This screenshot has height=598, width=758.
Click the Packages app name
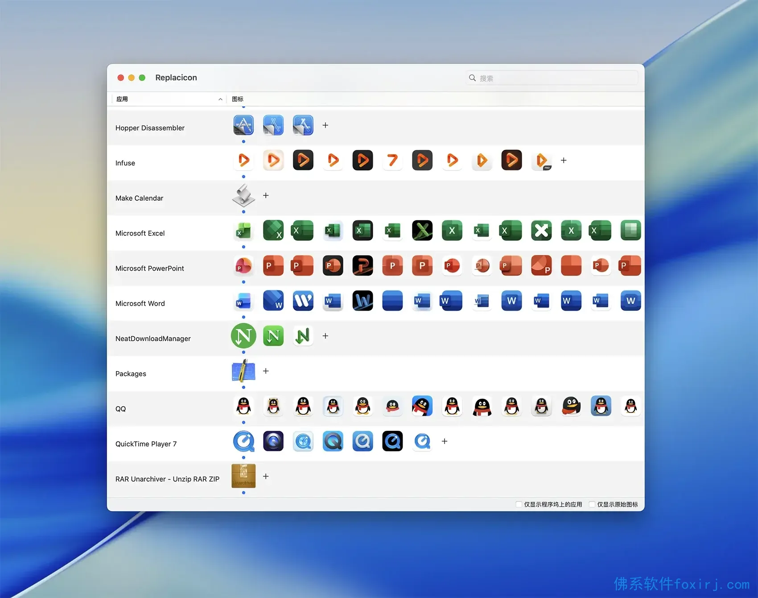coord(131,374)
